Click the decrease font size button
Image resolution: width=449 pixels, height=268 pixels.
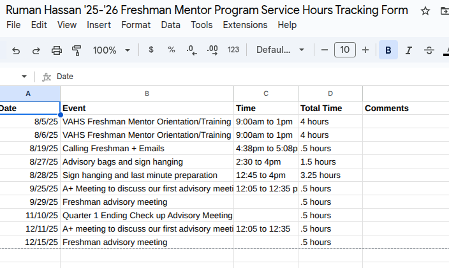(x=325, y=50)
